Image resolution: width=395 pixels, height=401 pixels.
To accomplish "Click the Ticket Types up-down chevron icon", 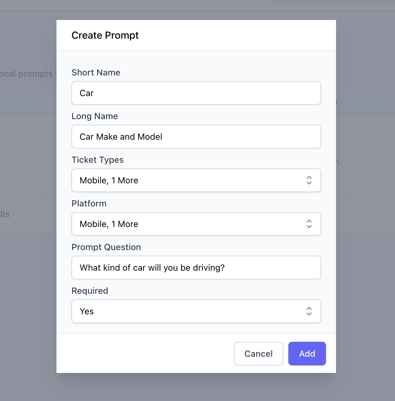I will pos(309,180).
